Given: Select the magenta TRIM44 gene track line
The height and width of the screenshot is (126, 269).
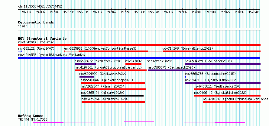Looking at the screenshot, I should pos(139,122).
